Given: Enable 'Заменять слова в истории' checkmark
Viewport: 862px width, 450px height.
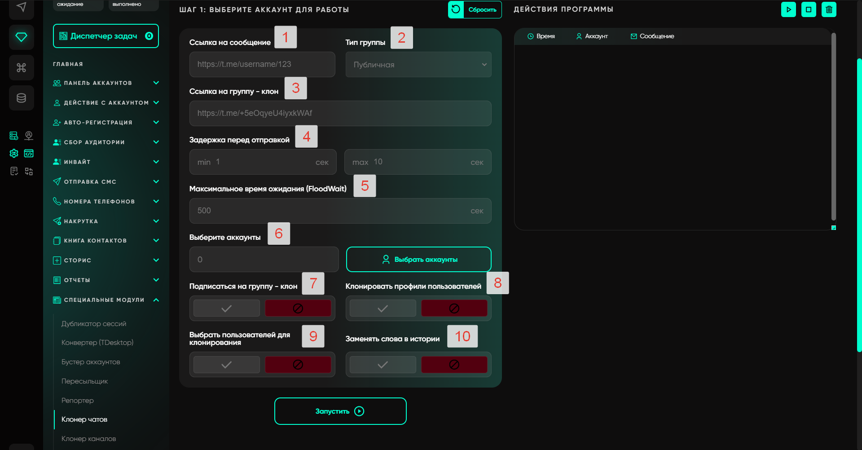Looking at the screenshot, I should [383, 365].
